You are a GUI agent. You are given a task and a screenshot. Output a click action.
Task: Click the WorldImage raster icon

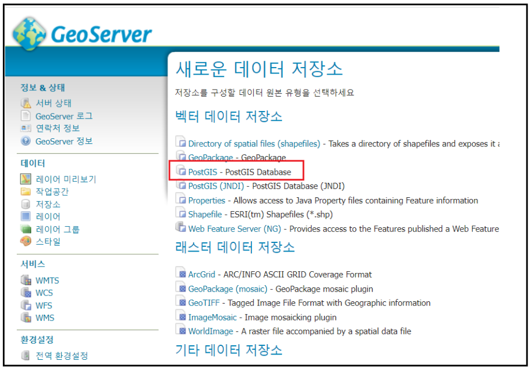coord(181,330)
